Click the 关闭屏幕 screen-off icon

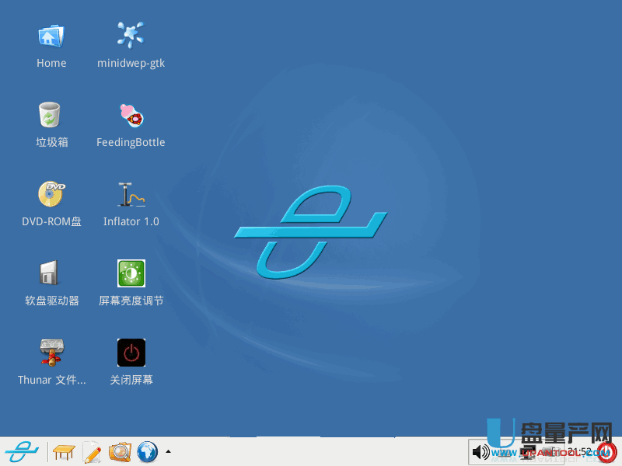(x=131, y=353)
